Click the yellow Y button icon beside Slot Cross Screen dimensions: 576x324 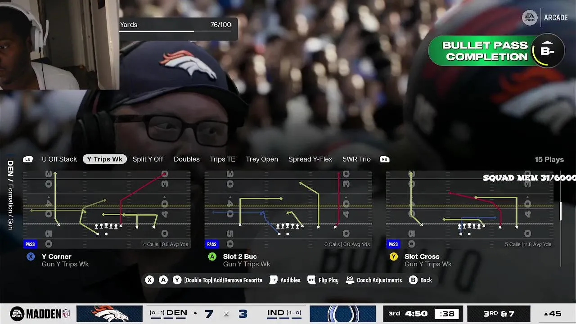(394, 256)
